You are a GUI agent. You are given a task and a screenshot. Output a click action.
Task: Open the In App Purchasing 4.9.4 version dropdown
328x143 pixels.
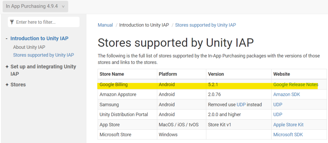point(35,6)
